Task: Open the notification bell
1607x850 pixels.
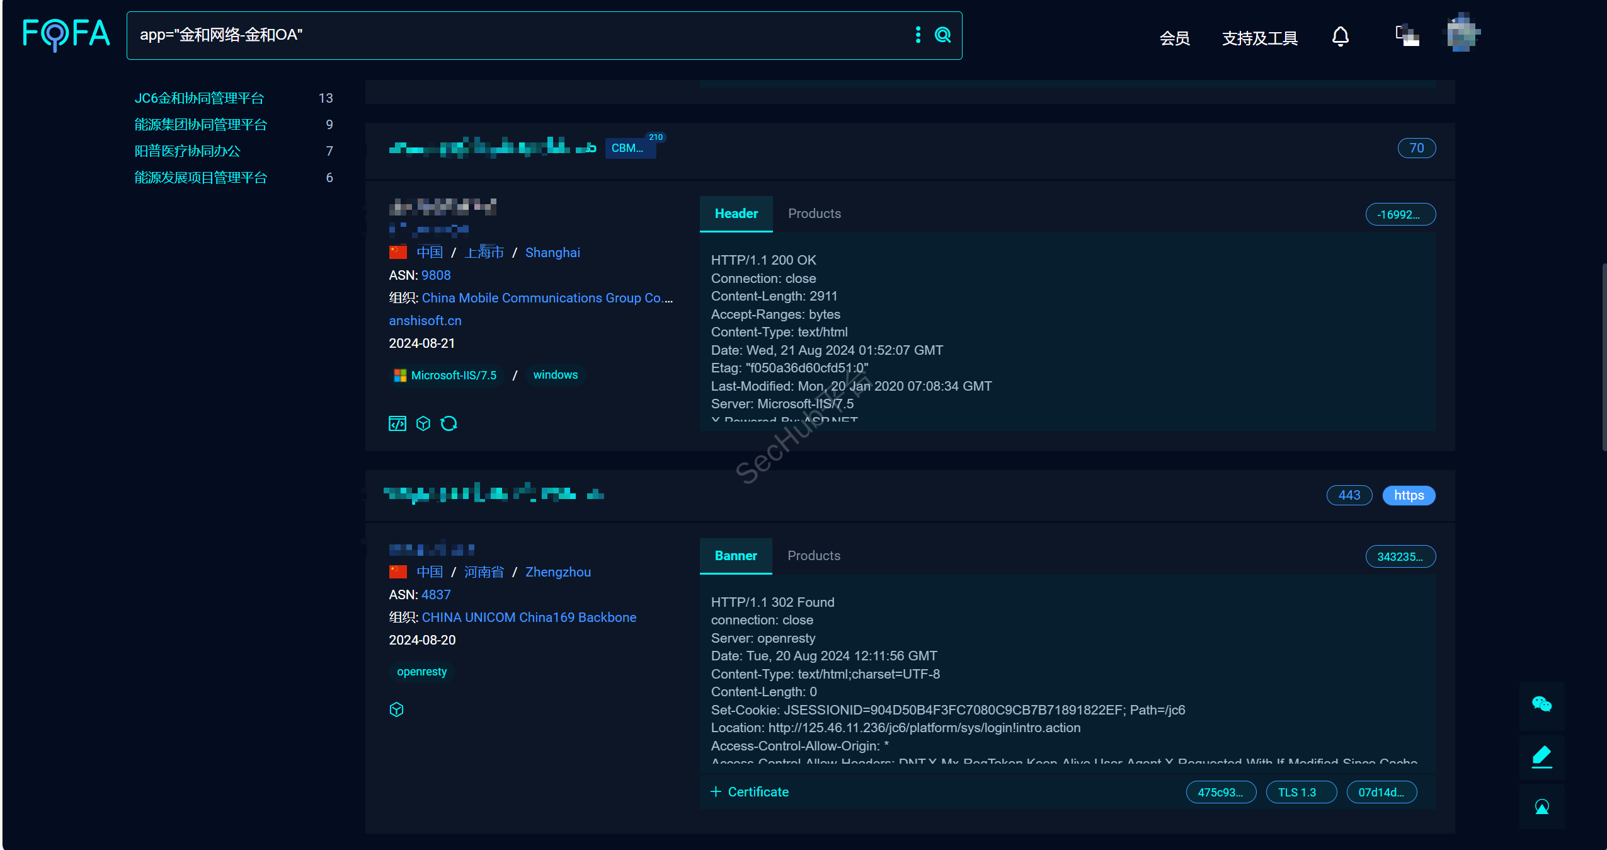Action: coord(1341,37)
